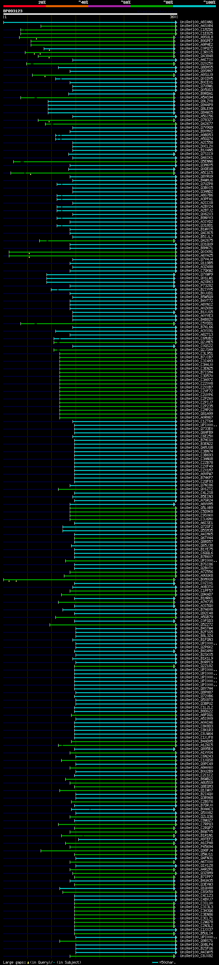Viewport: 219px width, 965px height.
Task: Select hit label UniRef100_A4IWY5
Action: point(196,952)
